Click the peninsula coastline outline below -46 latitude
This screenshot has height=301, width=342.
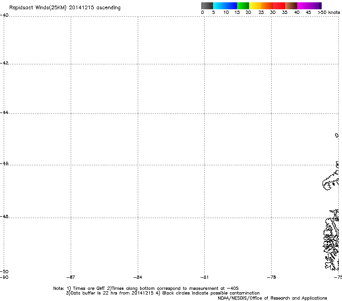pyautogui.click(x=330, y=179)
